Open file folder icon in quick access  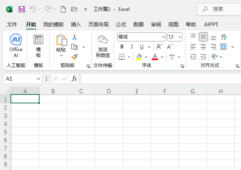(x=74, y=9)
